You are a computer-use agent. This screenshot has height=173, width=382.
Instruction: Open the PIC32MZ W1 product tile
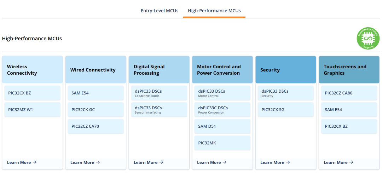(32, 110)
